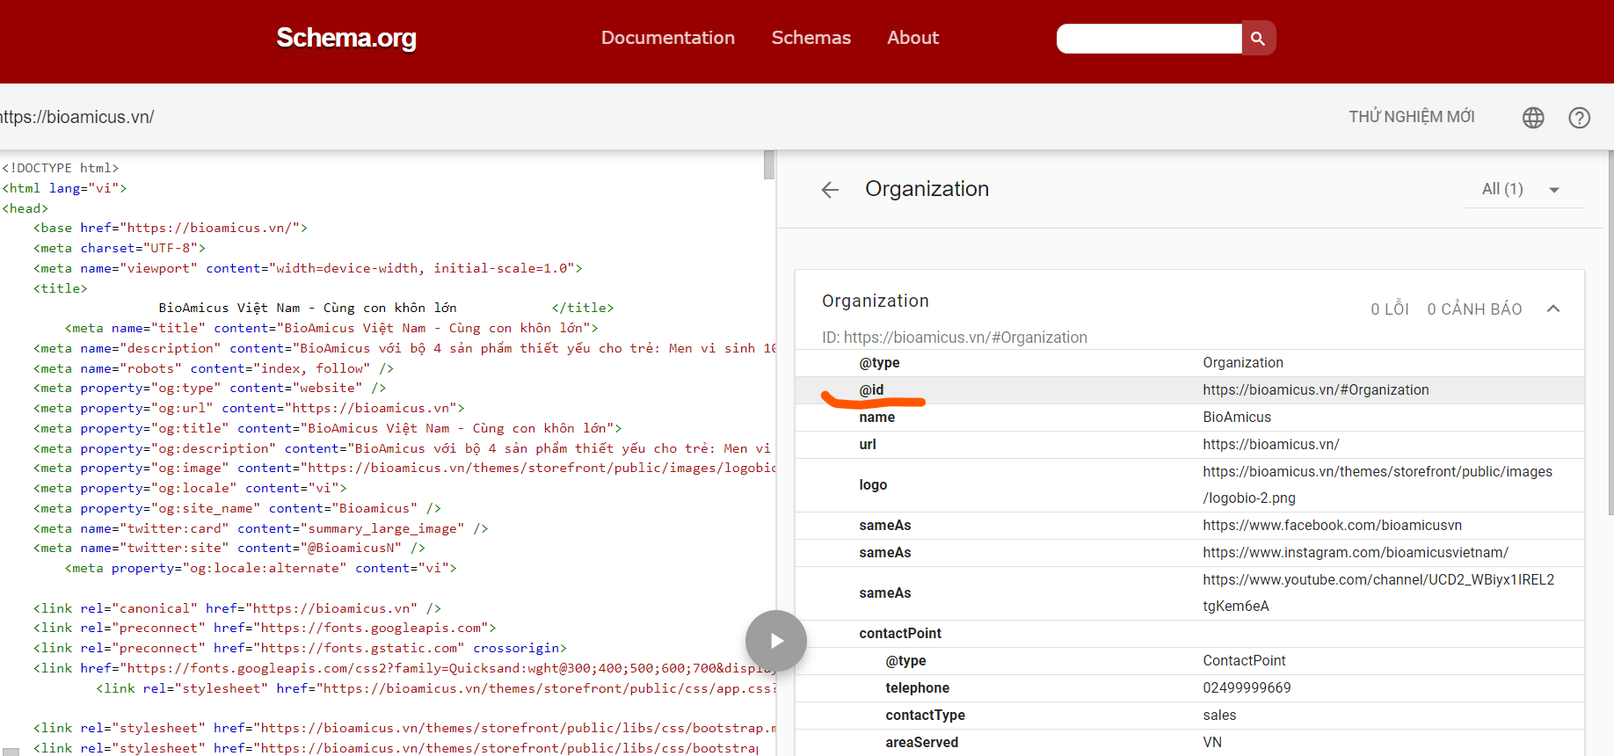Click the canonical link code line
This screenshot has width=1614, height=756.
pyautogui.click(x=237, y=608)
